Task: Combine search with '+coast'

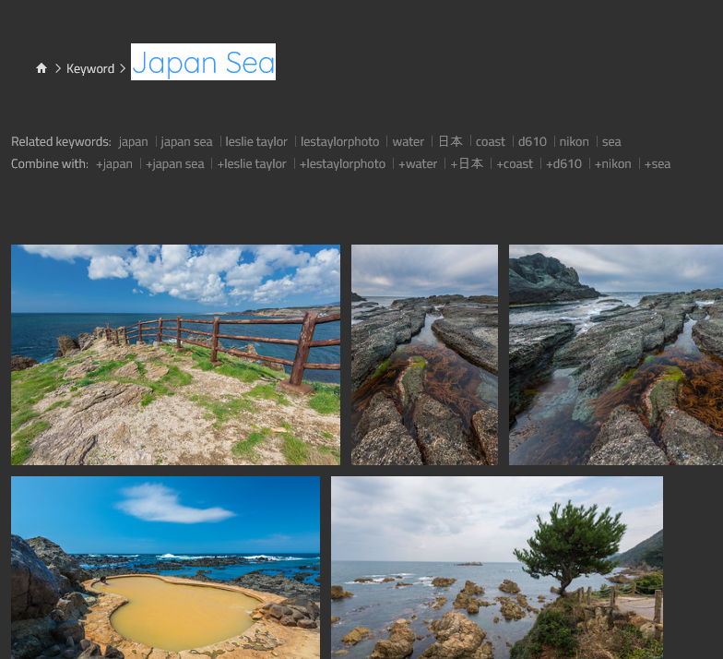Action: click(515, 164)
